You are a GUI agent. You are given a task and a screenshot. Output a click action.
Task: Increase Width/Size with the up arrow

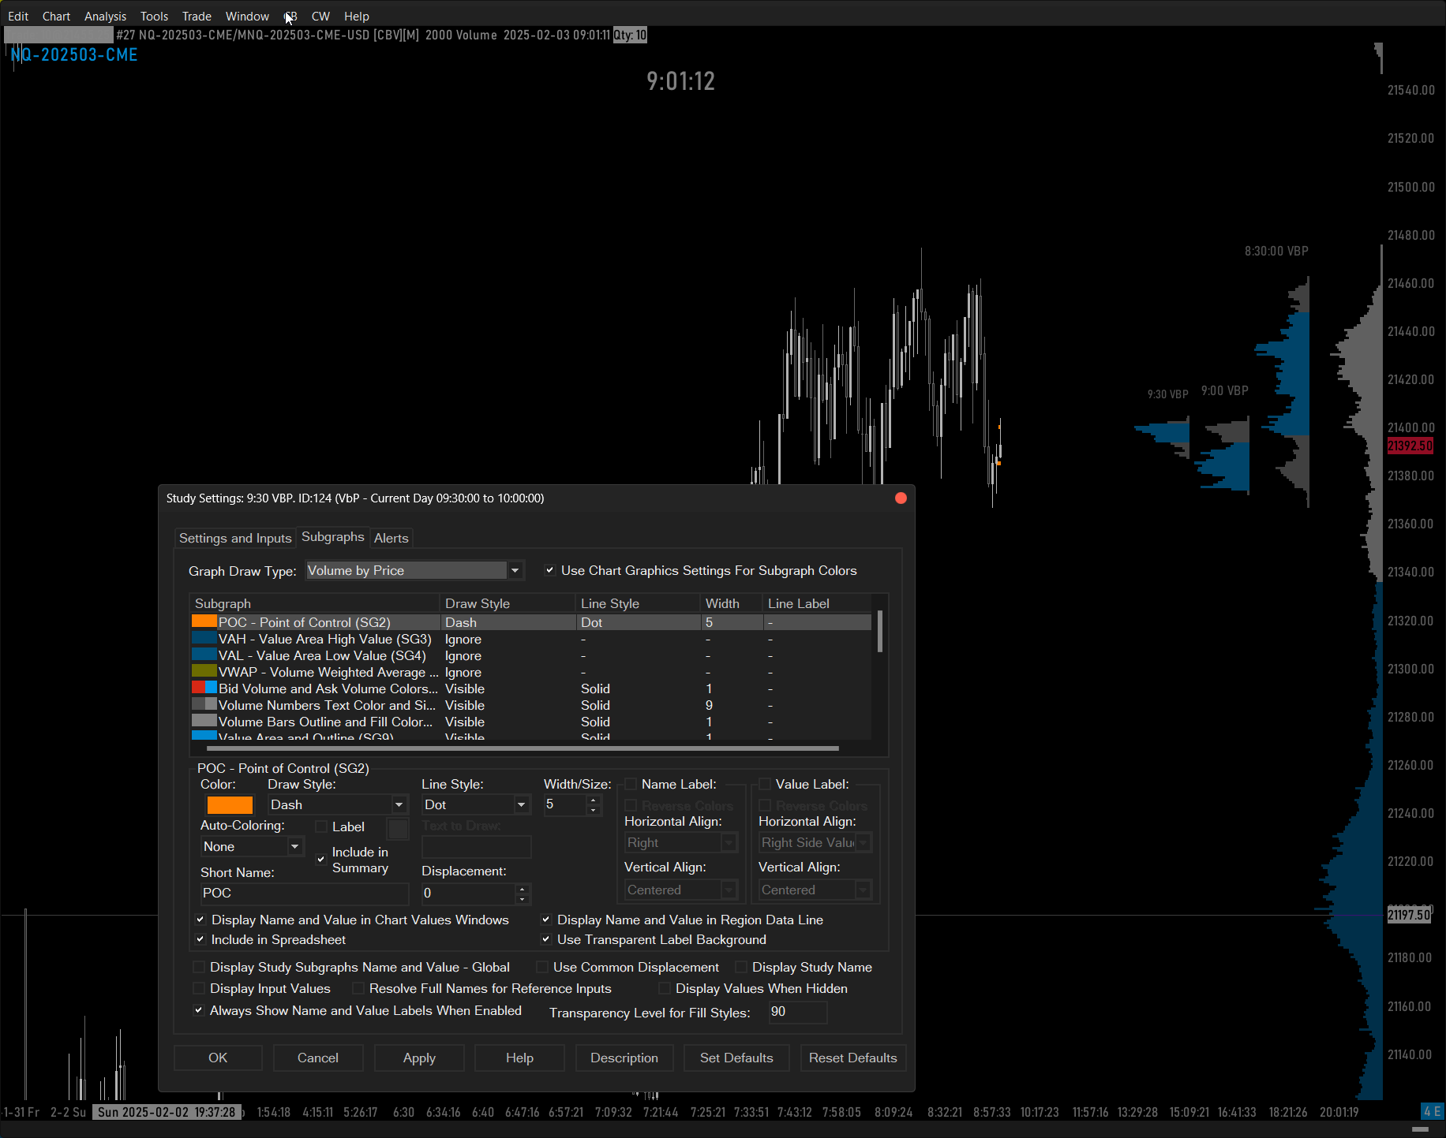pyautogui.click(x=594, y=800)
